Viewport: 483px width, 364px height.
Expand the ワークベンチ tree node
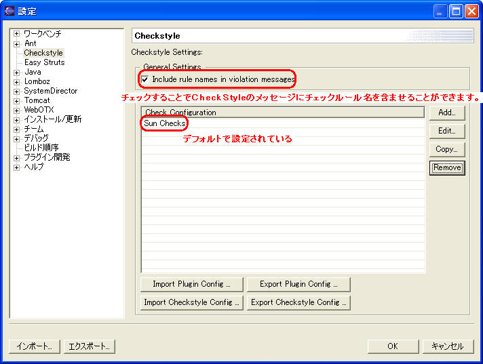pos(17,34)
